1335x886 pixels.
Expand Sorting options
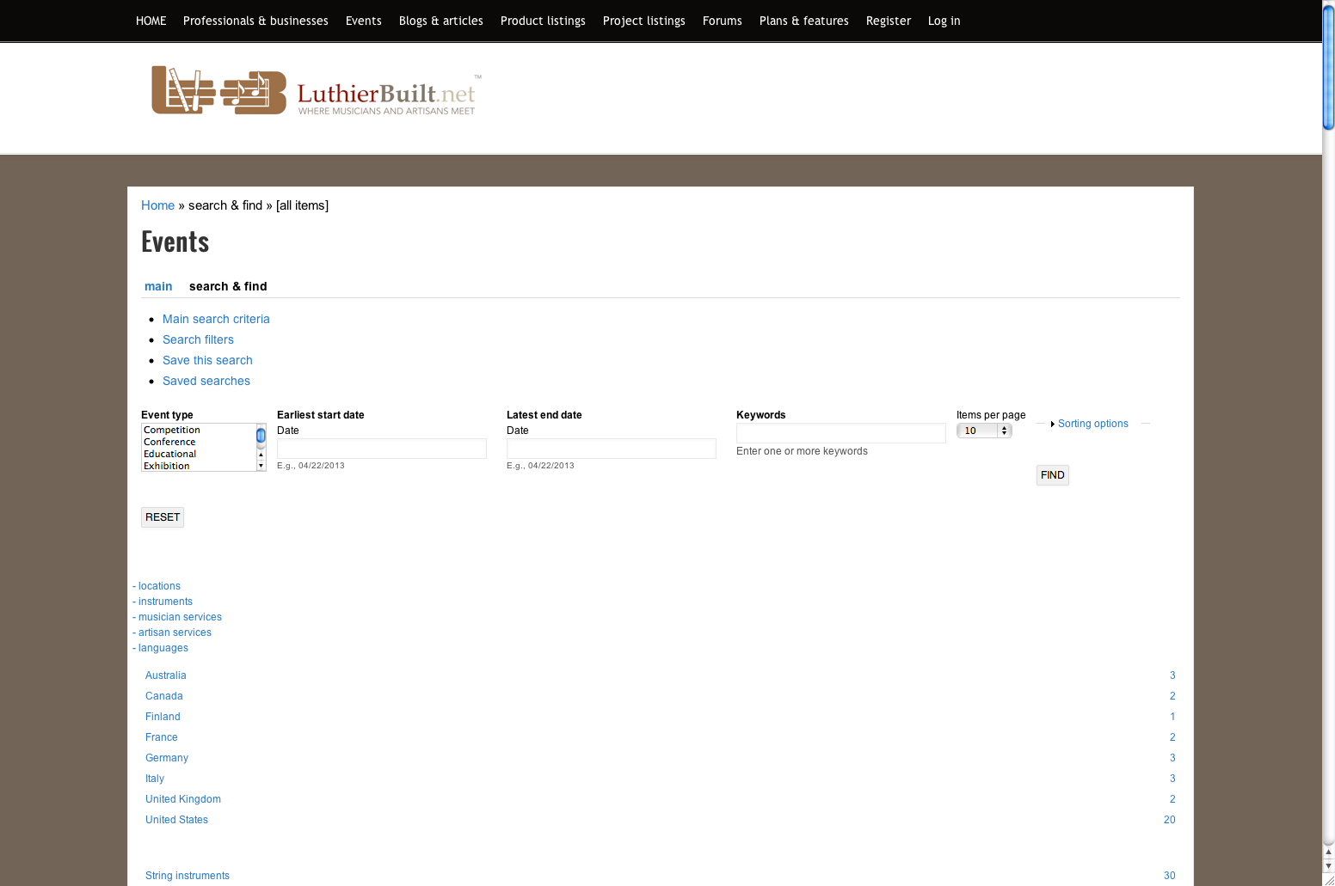click(1092, 424)
